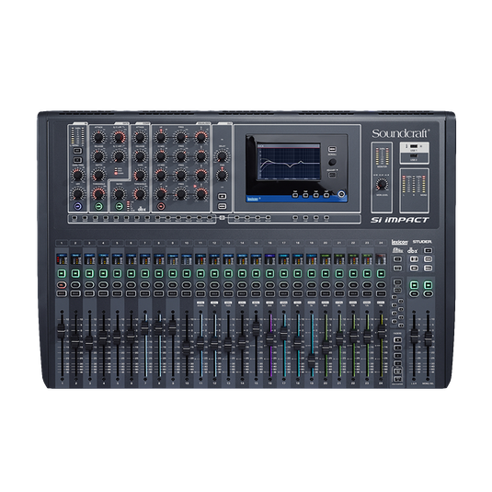Toggle the left green master ON button
Image resolution: width=492 pixels, height=492 pixels.
(x=414, y=285)
